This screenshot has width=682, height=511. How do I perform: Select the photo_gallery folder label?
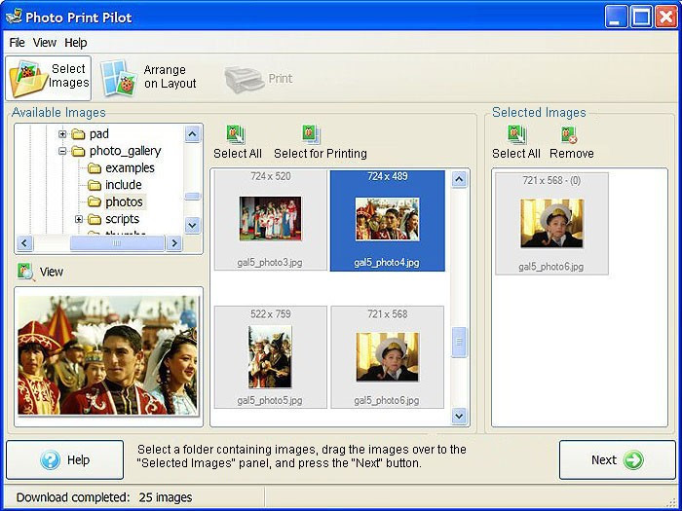(x=126, y=151)
